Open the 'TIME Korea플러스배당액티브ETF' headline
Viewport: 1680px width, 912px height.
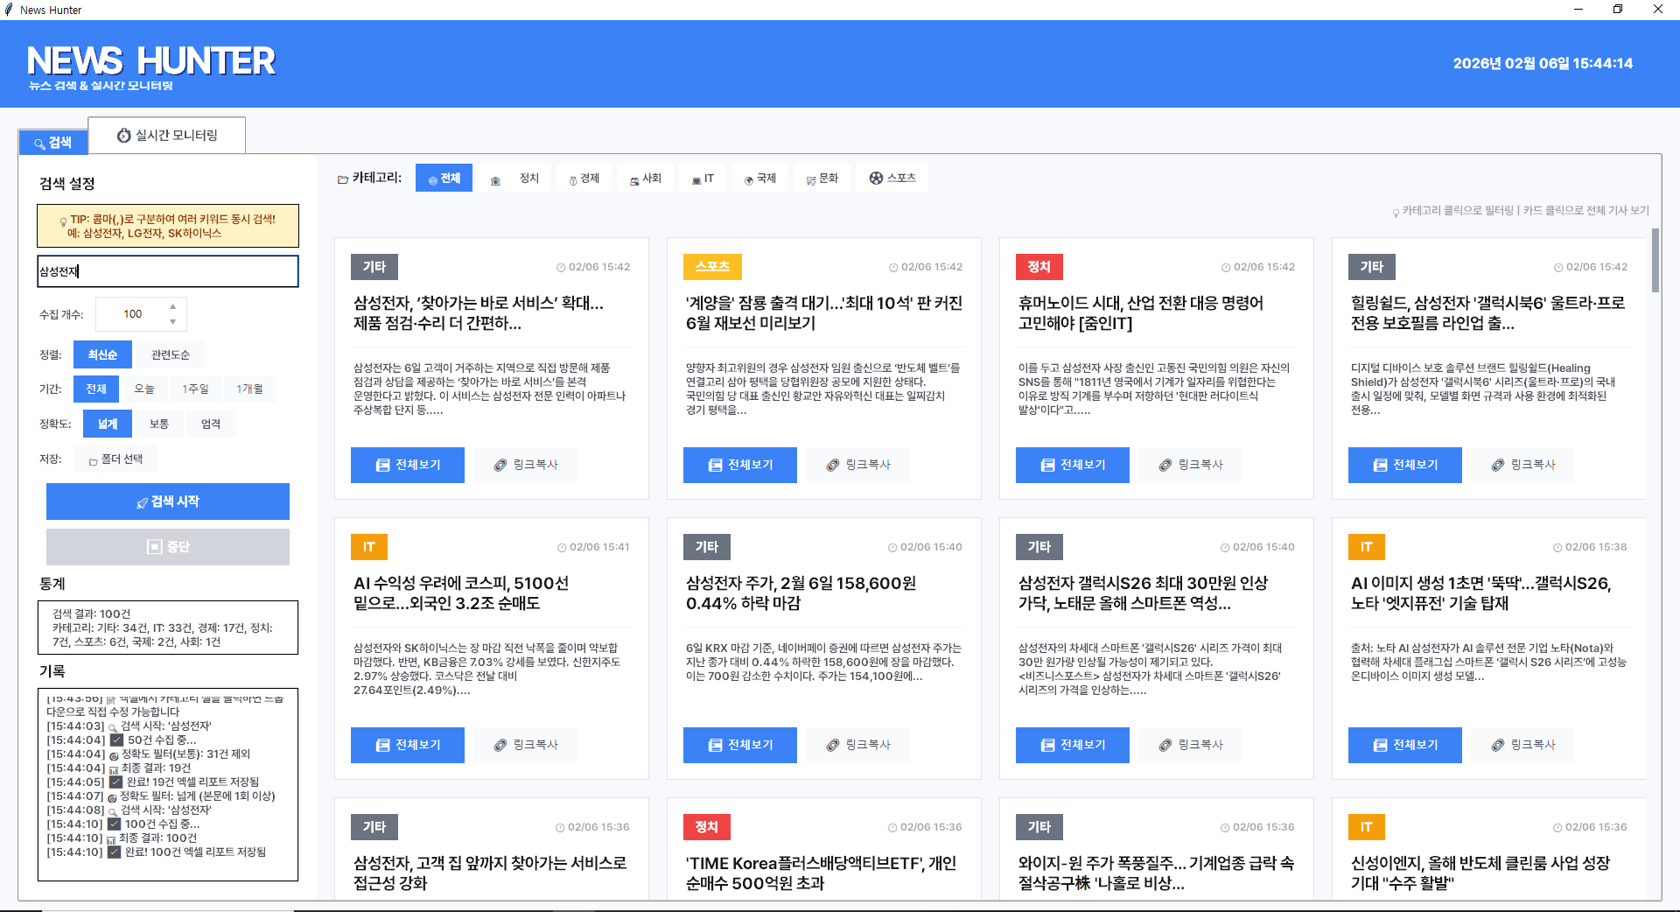pyautogui.click(x=821, y=873)
